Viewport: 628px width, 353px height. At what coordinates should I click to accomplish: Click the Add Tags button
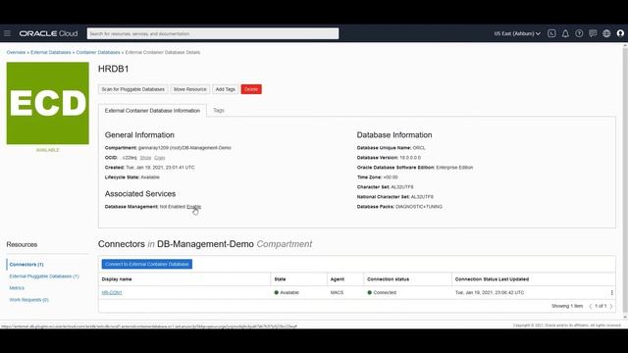[225, 89]
